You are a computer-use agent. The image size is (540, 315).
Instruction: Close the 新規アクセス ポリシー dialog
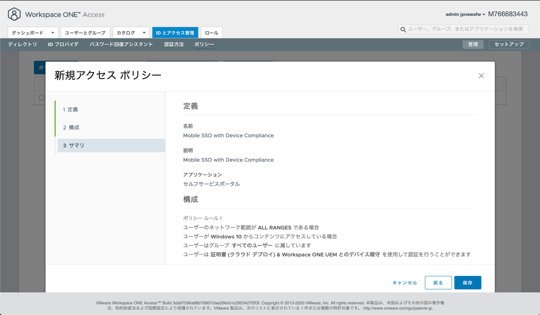481,76
